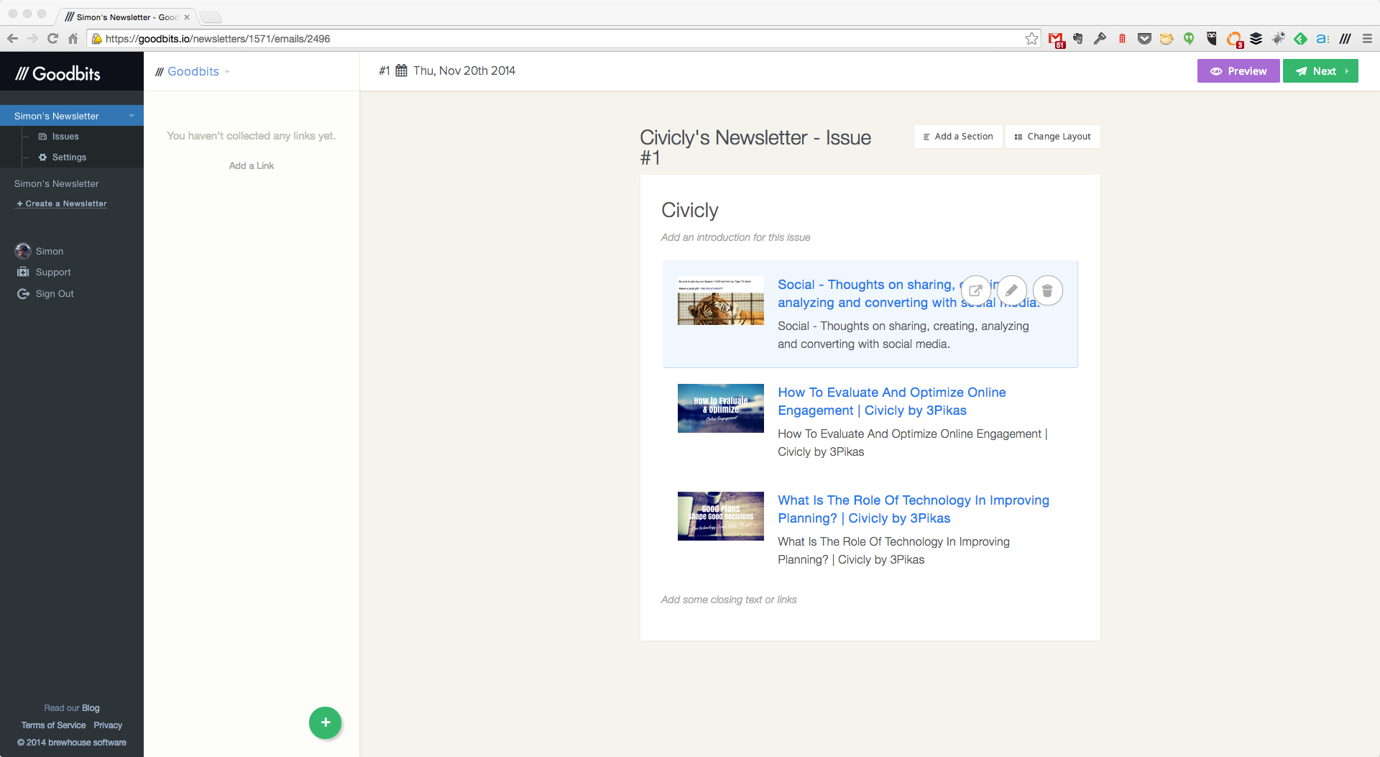Click 'Add an introduction for this issue'

click(735, 237)
